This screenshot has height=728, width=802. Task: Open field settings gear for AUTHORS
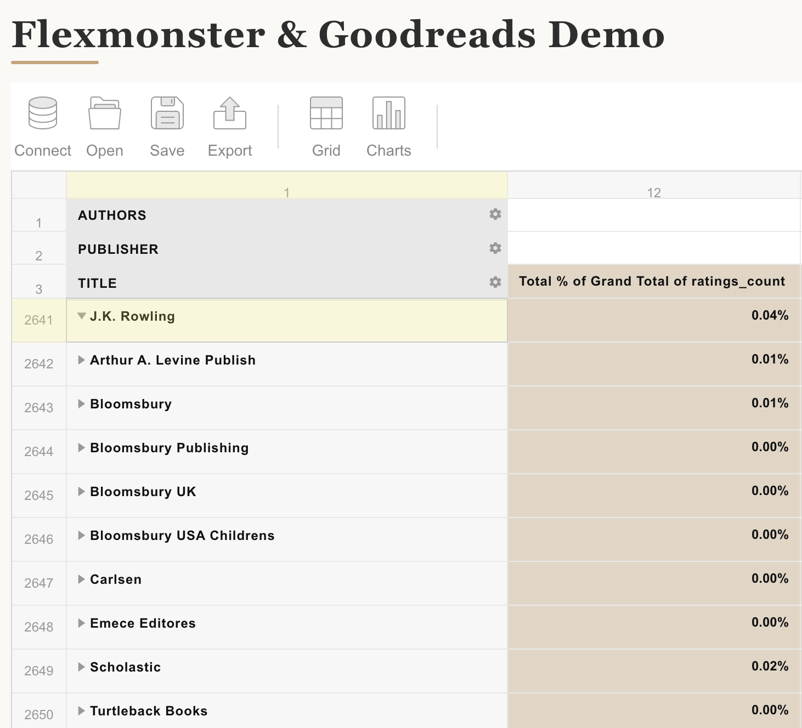tap(495, 214)
